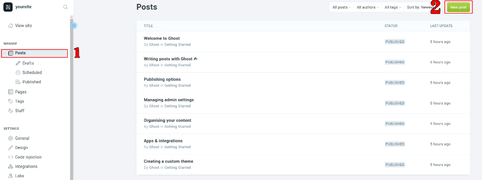
Task: Open General settings
Action: point(22,138)
